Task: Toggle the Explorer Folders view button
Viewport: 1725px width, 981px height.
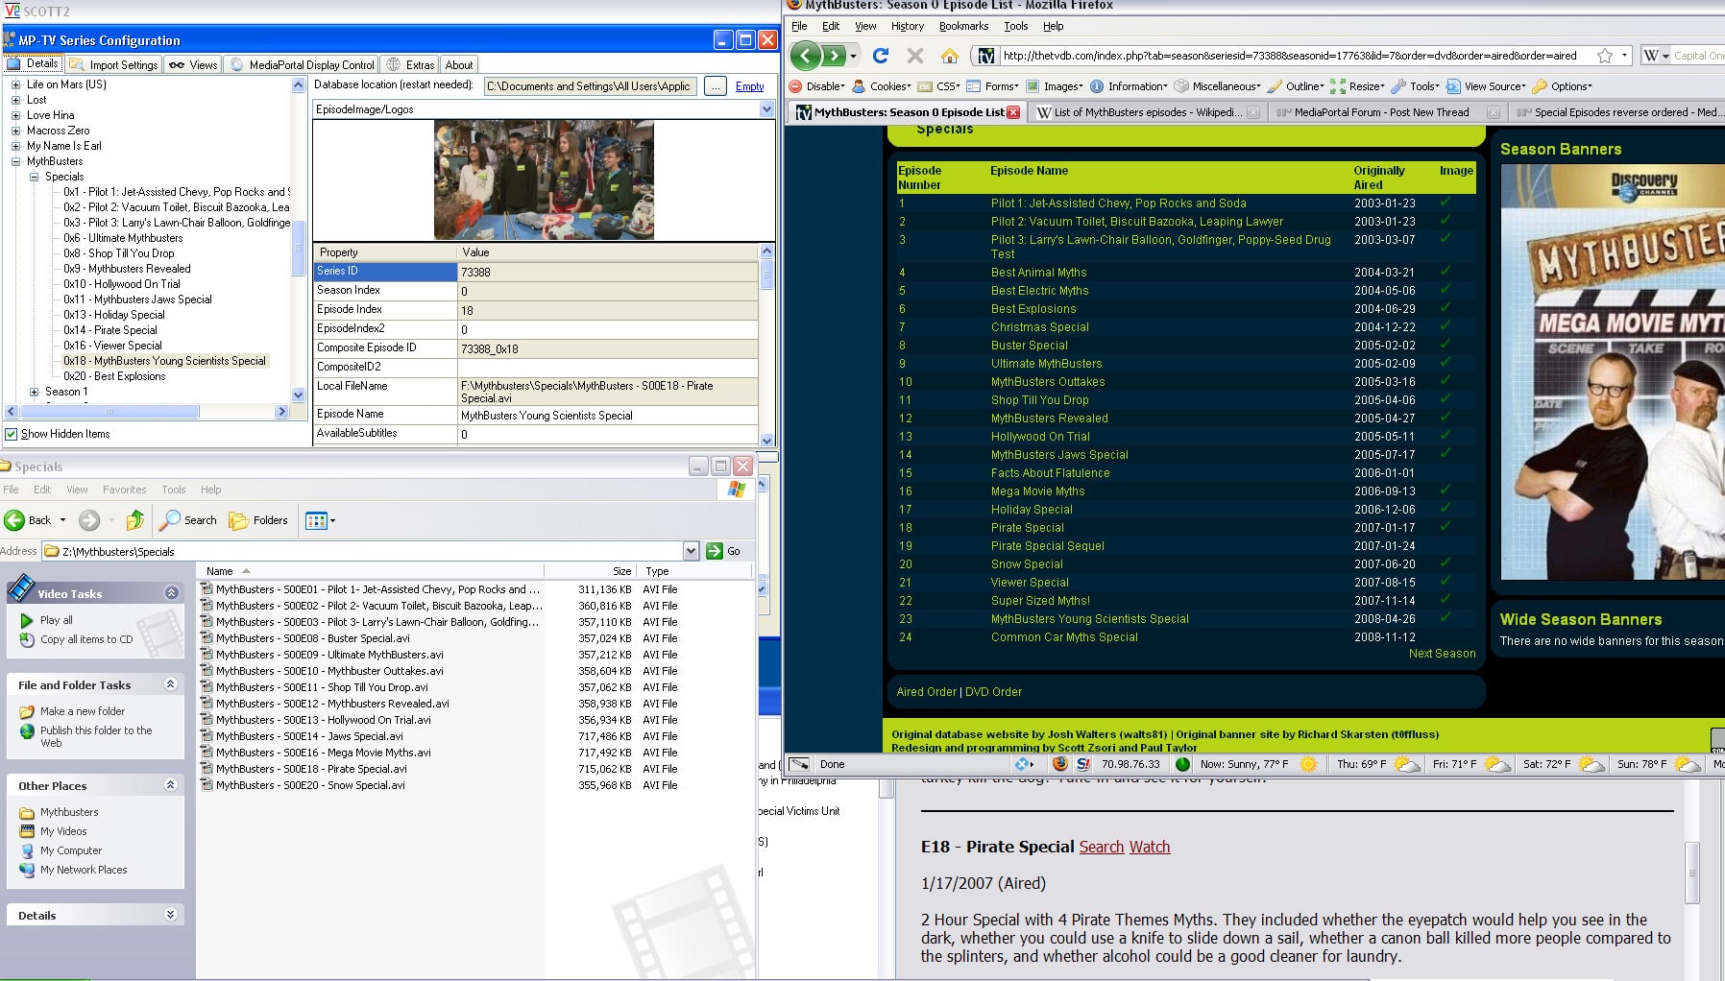Action: pos(258,520)
